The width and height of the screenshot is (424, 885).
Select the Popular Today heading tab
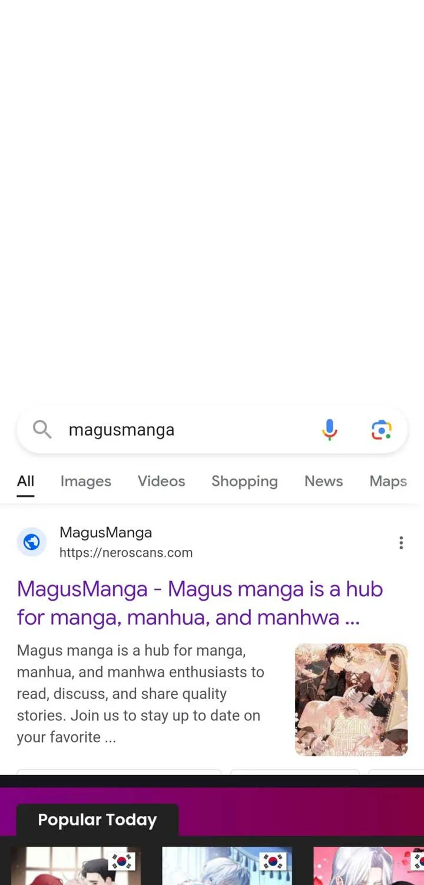click(x=97, y=820)
